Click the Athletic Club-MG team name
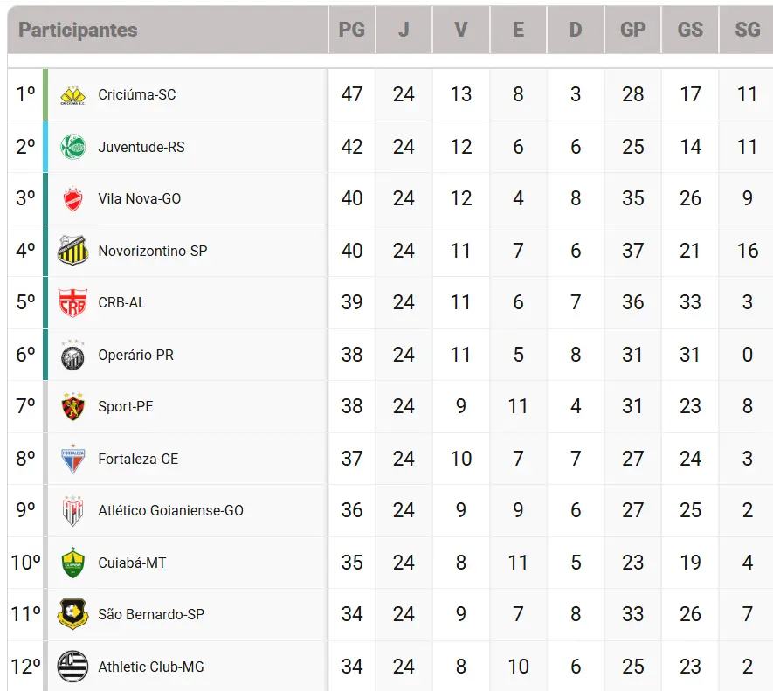Screen dimensions: 773x691 tap(151, 667)
